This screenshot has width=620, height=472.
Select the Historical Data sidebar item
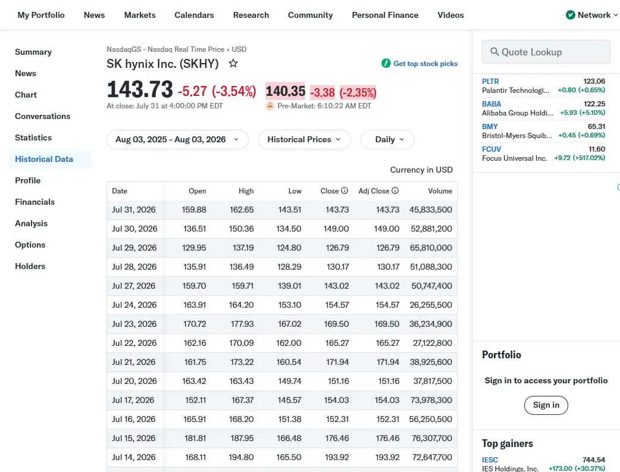tap(51, 159)
